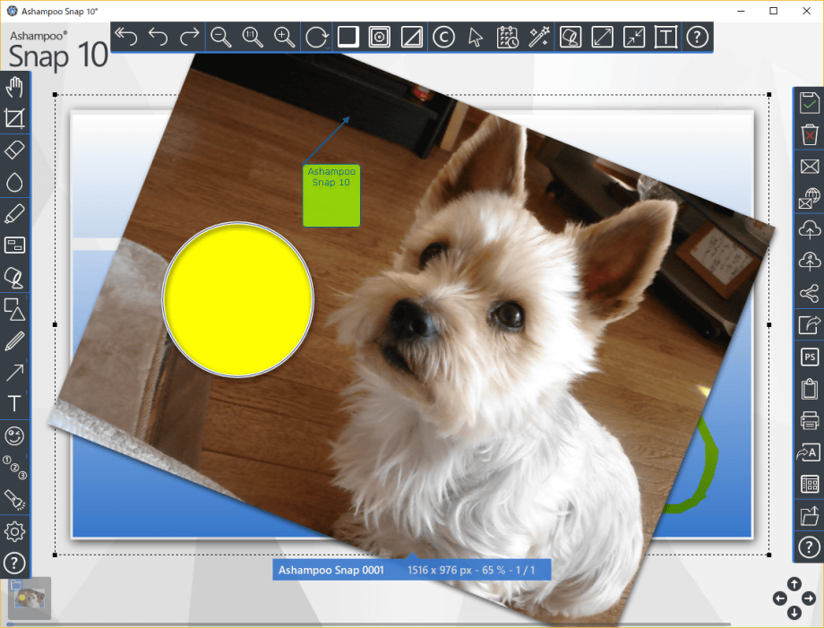Export the capture to another application
The width and height of the screenshot is (824, 628).
click(x=810, y=325)
